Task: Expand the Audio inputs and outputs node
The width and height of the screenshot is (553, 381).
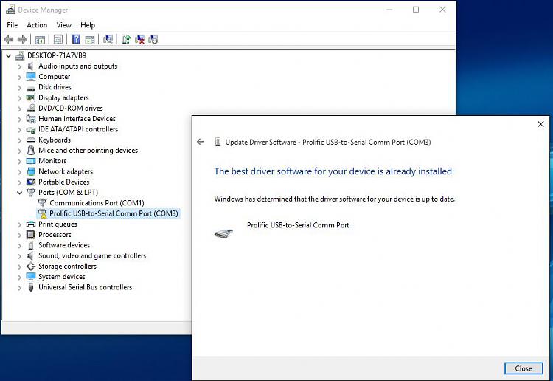Action: click(19, 66)
